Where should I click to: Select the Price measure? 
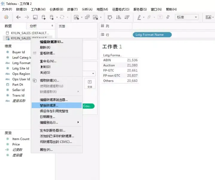(x=16, y=144)
